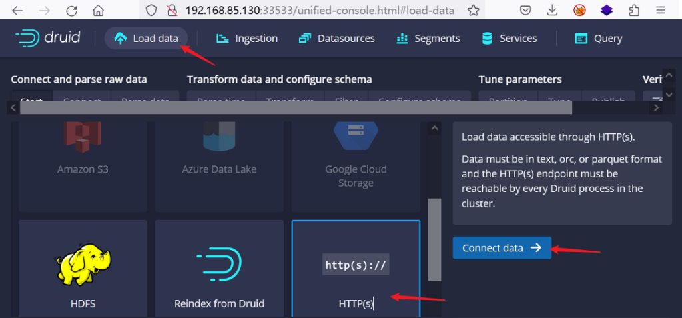Click the insecure connection padlock icon
Screen dimensions: 682x318
click(x=172, y=11)
